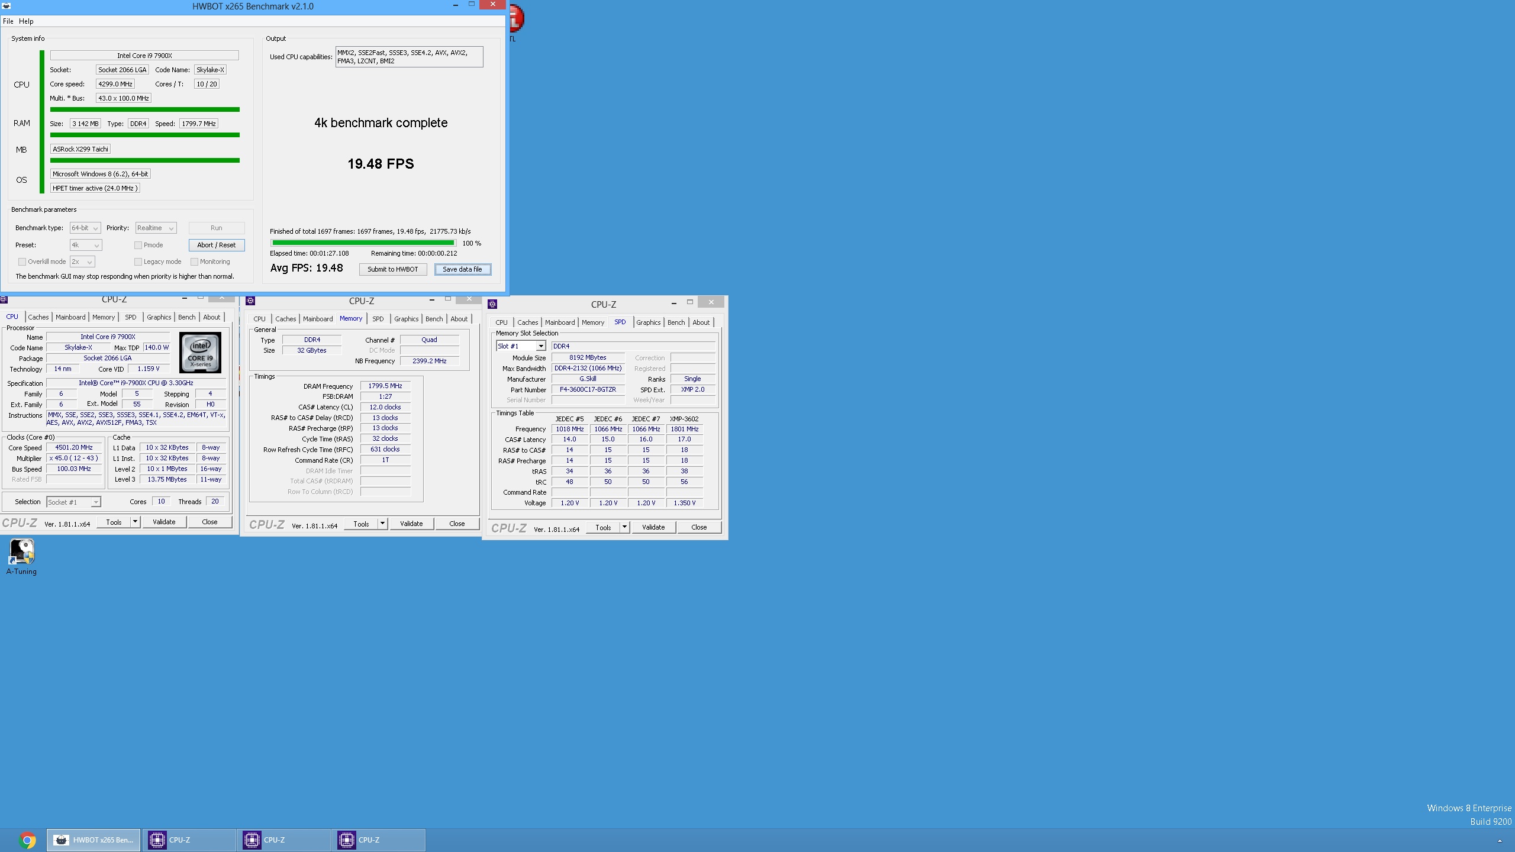Click Validate in CPU-Z Memory window

pos(411,524)
